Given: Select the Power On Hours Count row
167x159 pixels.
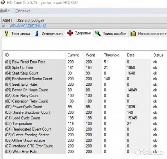Looking at the screenshot, I should coord(84,90).
